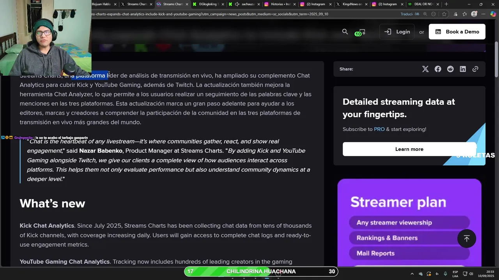Click the CHILINDRINA HUACHANA overlay bar
The width and height of the screenshot is (499, 280).
[x=261, y=271]
